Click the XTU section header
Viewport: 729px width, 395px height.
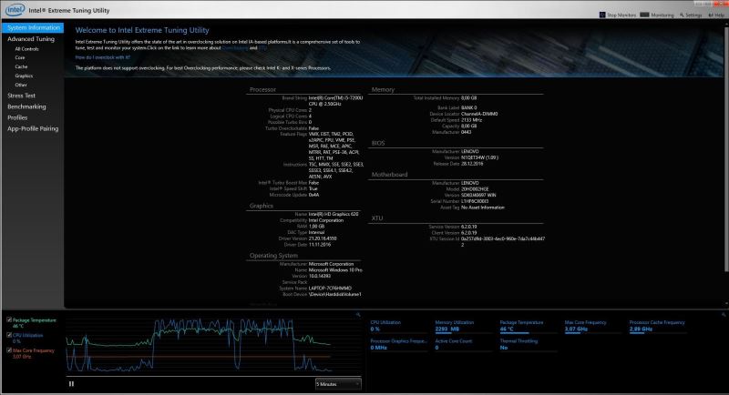[377, 218]
